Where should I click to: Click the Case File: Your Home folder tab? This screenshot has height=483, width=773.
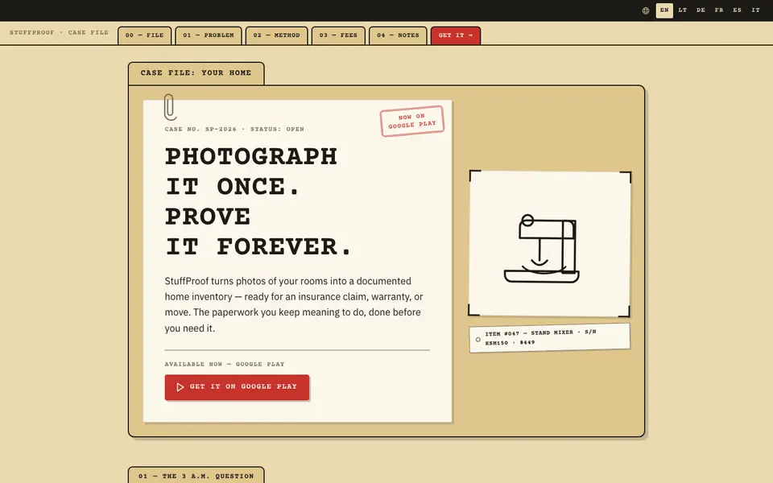(x=196, y=73)
